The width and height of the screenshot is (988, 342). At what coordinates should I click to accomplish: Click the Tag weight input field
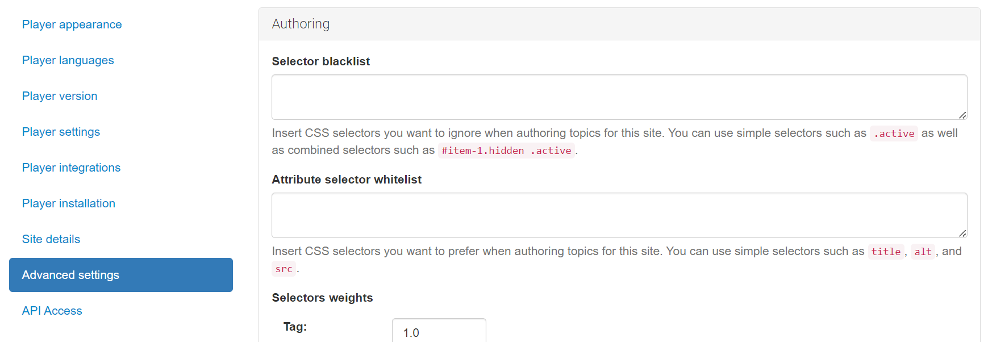439,332
